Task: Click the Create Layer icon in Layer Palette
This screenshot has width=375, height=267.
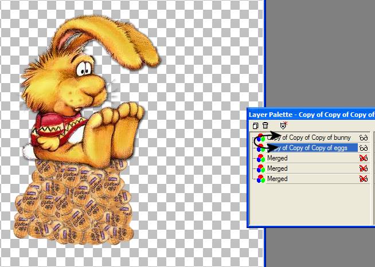Action: click(255, 125)
